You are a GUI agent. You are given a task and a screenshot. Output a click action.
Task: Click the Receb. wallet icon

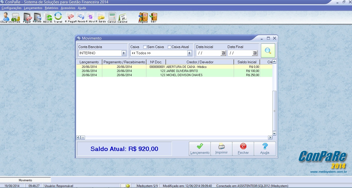click(38, 17)
